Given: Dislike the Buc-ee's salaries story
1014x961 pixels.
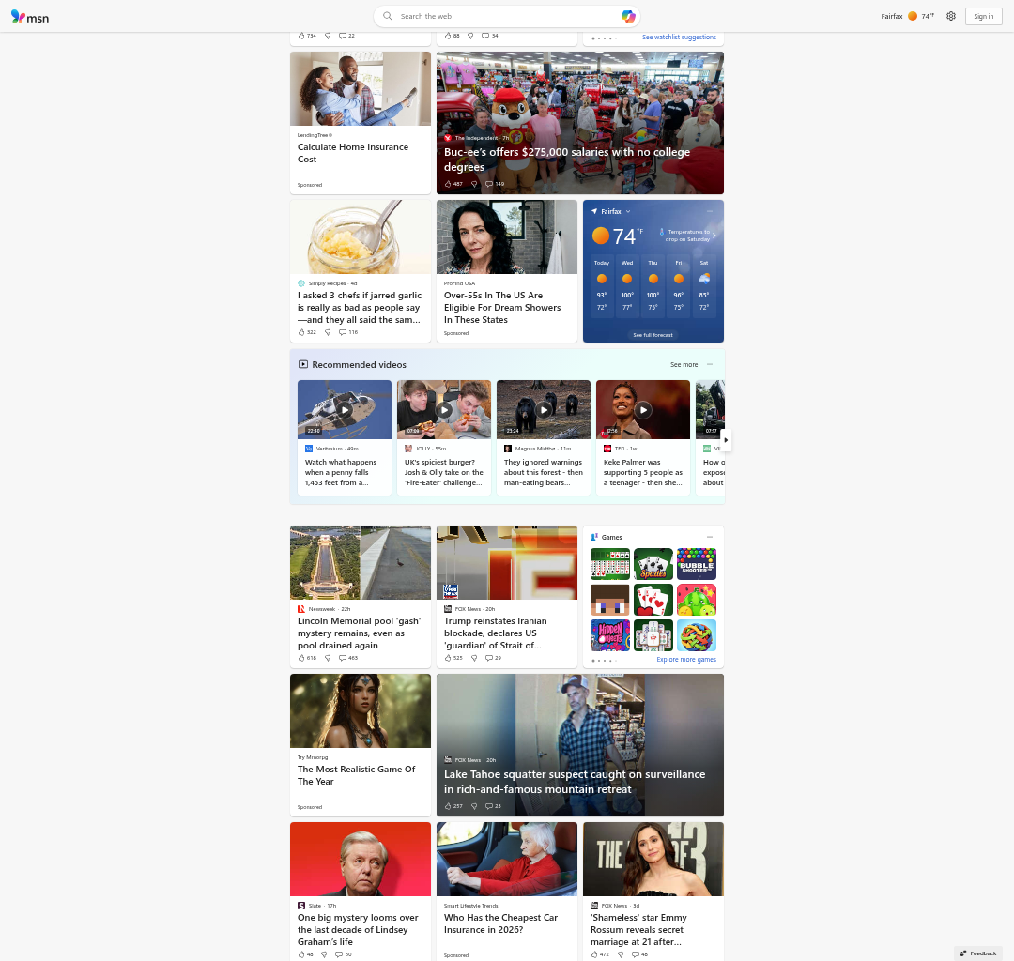Looking at the screenshot, I should point(474,184).
